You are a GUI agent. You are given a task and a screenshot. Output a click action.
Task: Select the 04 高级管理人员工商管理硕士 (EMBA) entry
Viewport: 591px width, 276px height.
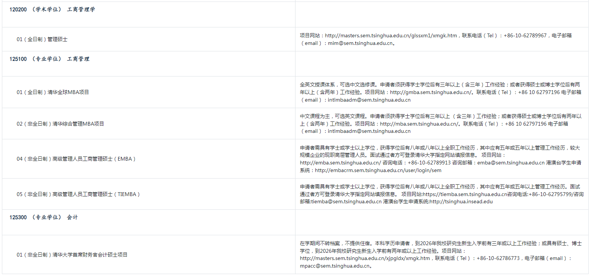click(76, 159)
